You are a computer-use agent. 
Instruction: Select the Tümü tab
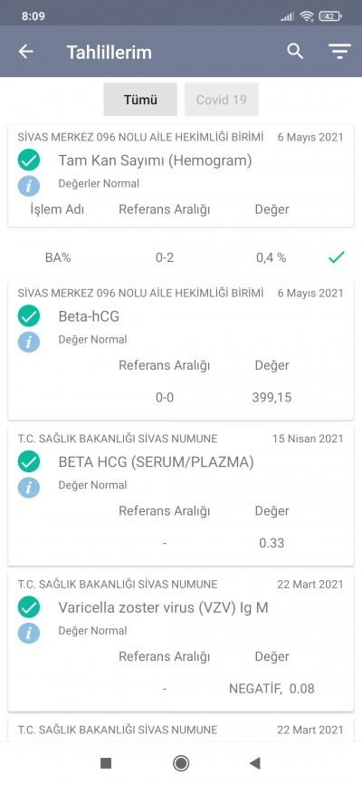(x=140, y=99)
